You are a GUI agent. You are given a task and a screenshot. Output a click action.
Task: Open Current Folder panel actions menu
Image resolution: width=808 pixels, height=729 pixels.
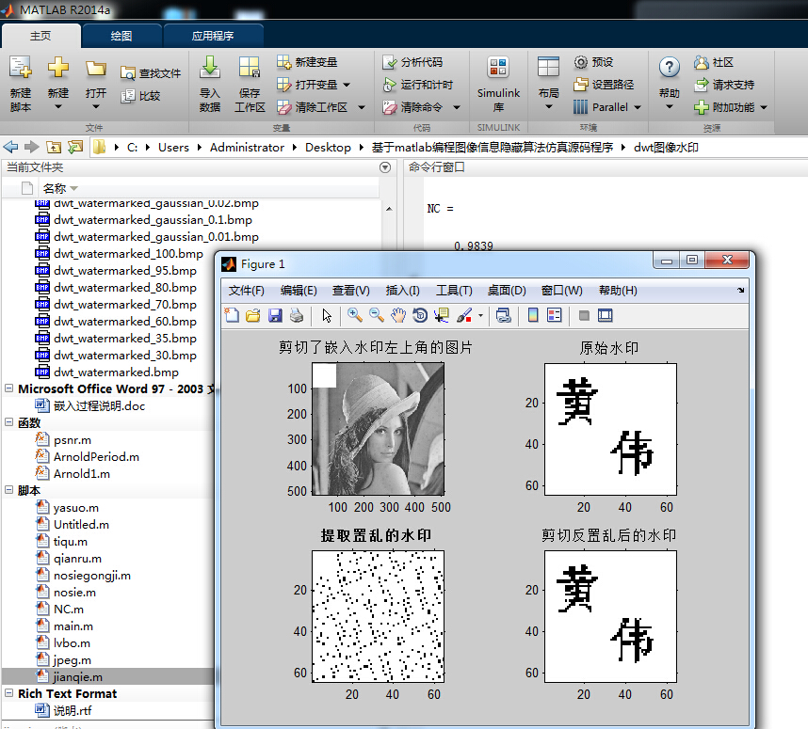pyautogui.click(x=384, y=167)
